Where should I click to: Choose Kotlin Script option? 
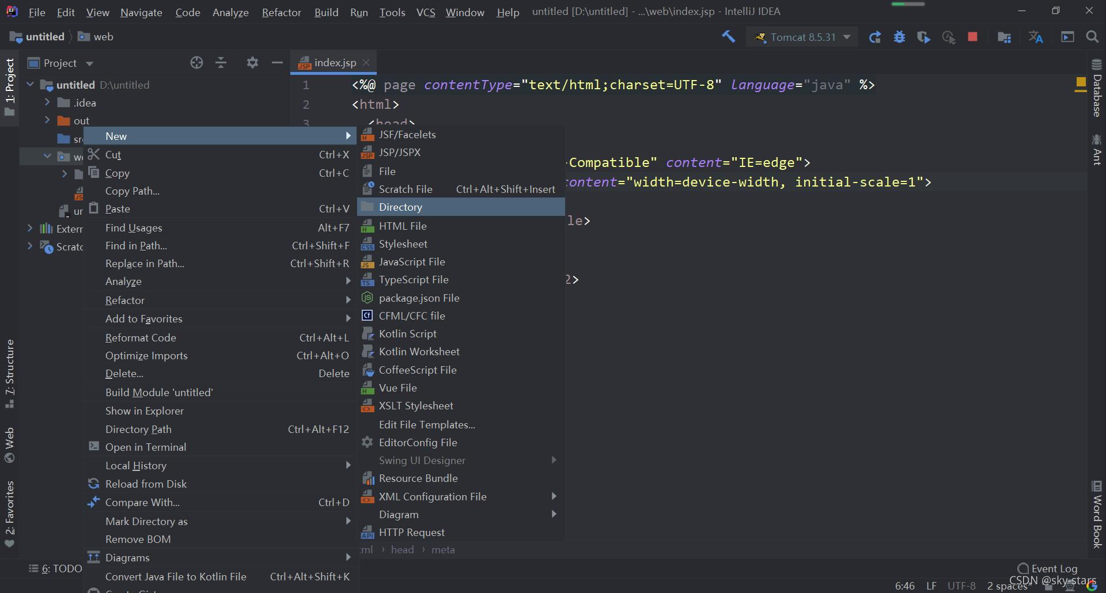[461, 333]
